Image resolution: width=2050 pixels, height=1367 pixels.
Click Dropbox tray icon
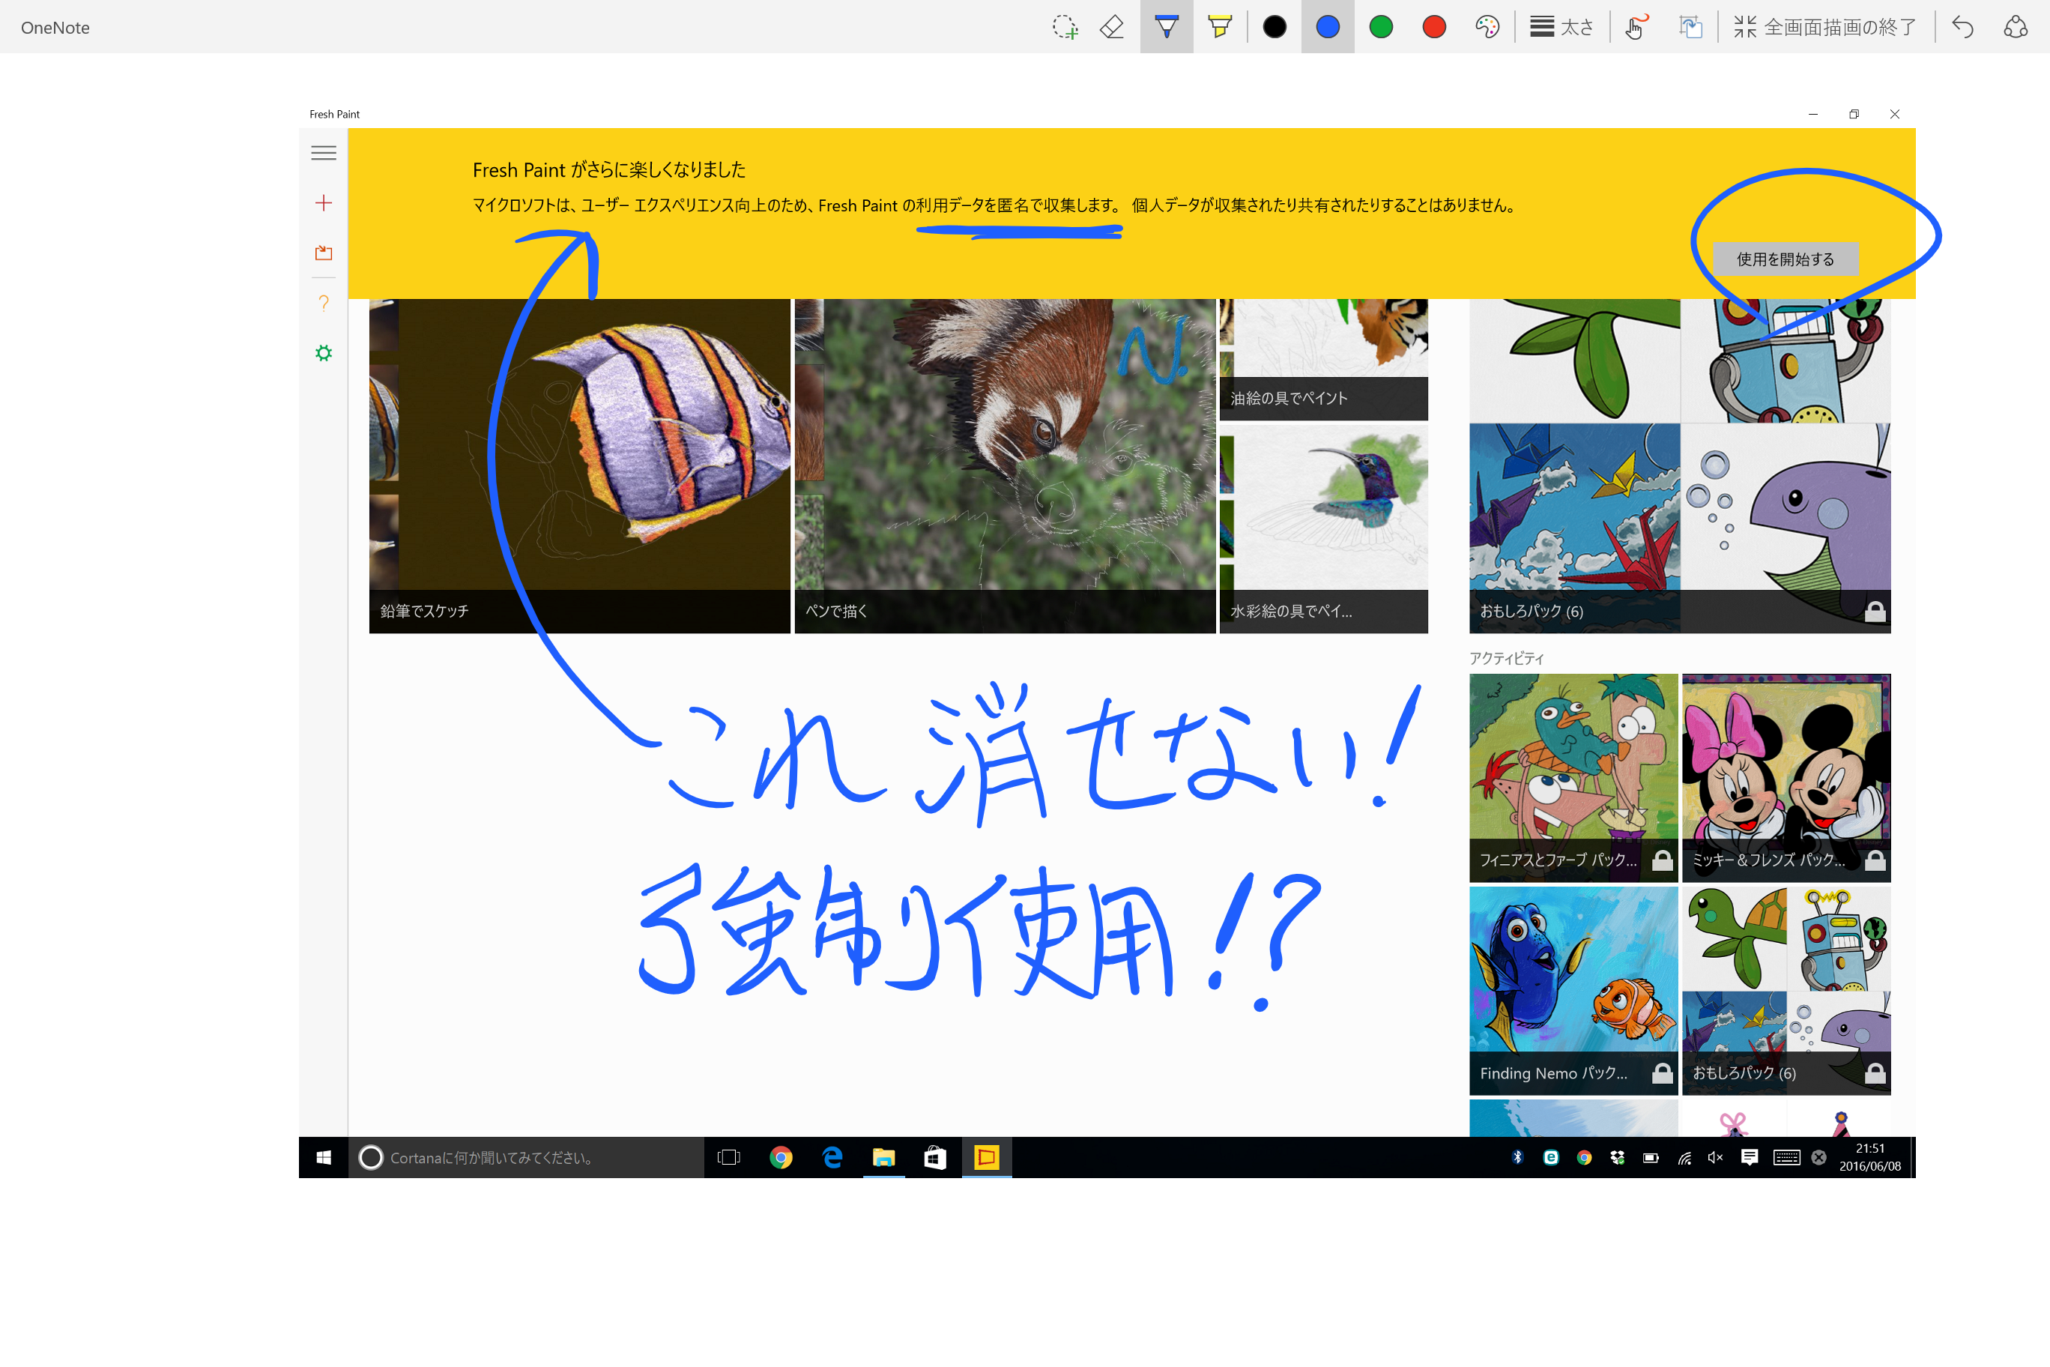[x=1618, y=1157]
